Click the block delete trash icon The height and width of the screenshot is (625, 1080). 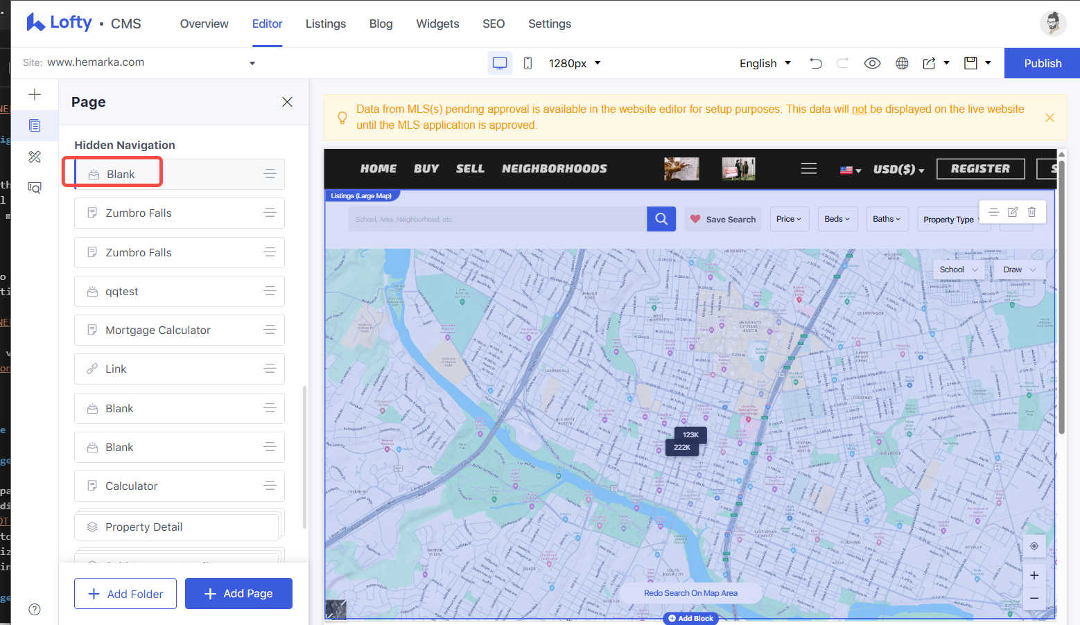click(1031, 212)
